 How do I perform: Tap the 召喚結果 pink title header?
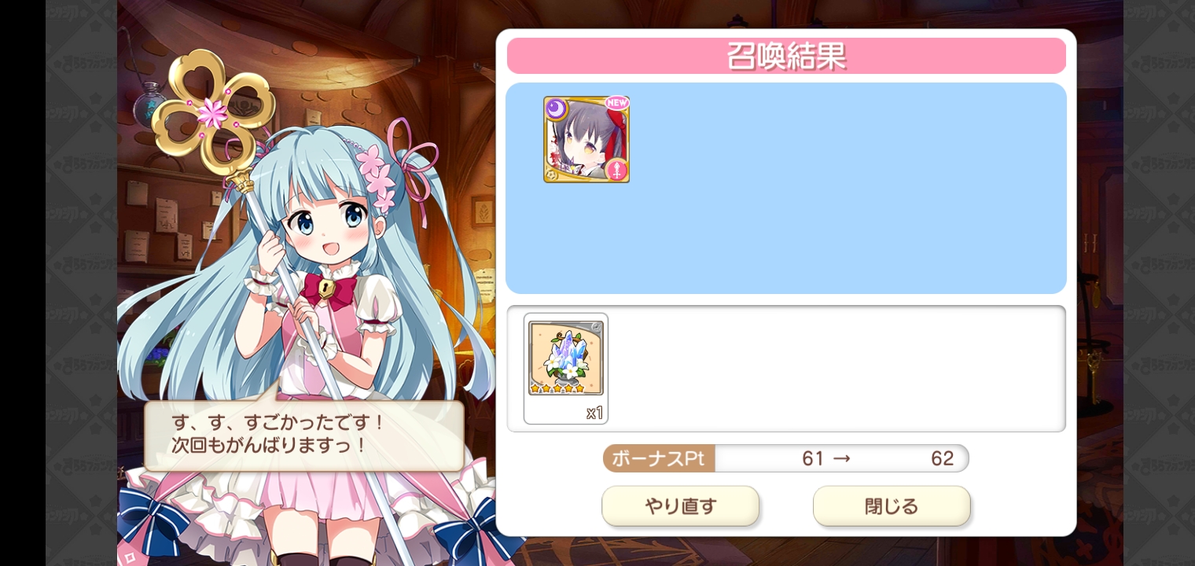786,56
